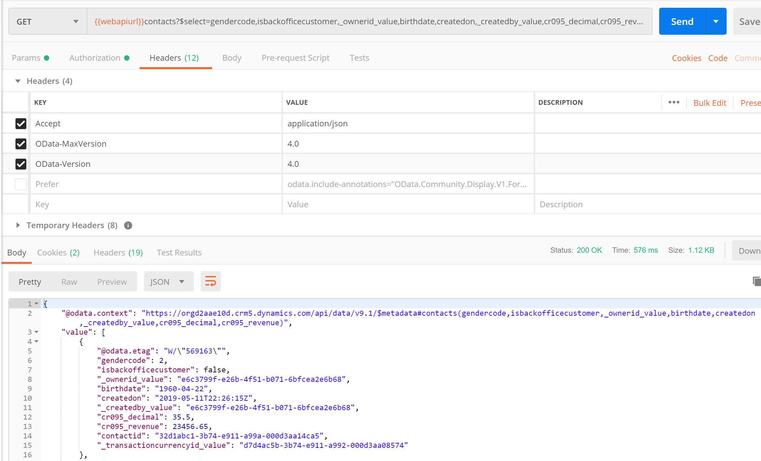
Task: Open the GET method dropdown
Action: 48,22
